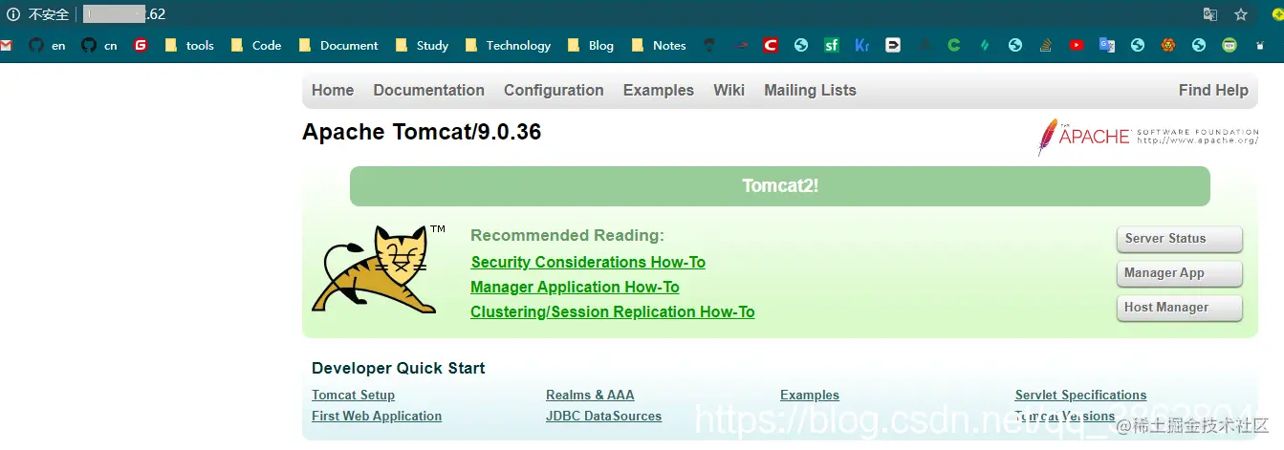Click the Tomcat cat mascot image
The width and height of the screenshot is (1284, 450).
point(379,269)
